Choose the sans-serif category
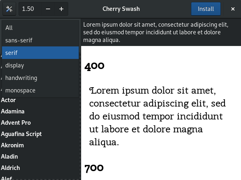 [x=40, y=40]
